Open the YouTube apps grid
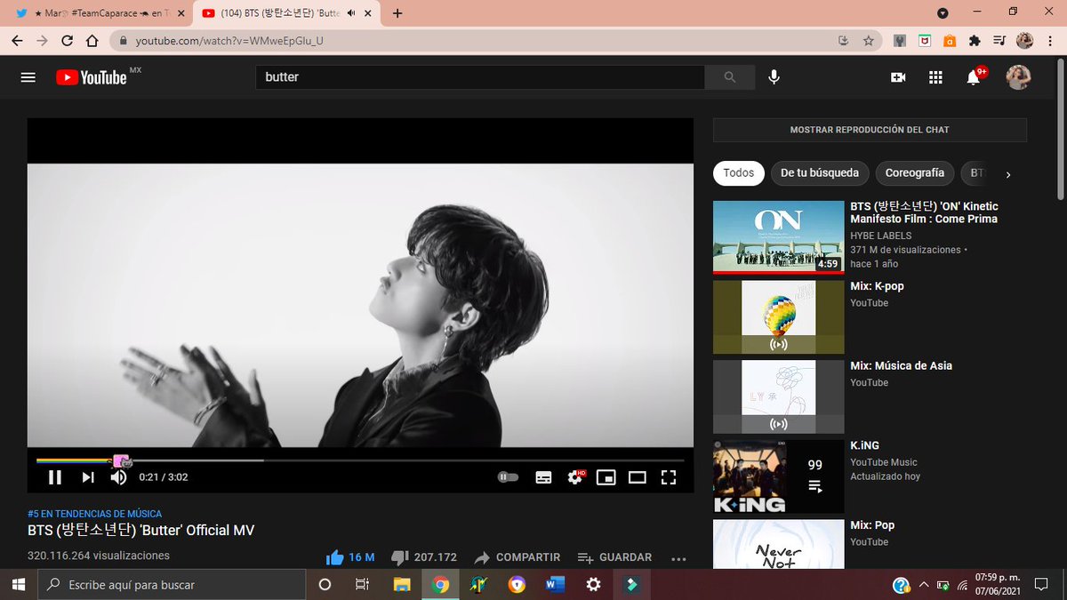 coord(935,77)
